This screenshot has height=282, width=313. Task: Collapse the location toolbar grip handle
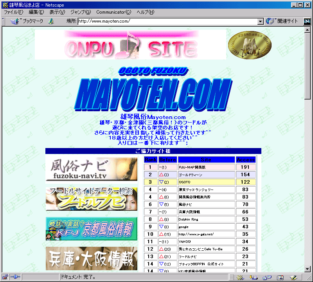[3, 22]
